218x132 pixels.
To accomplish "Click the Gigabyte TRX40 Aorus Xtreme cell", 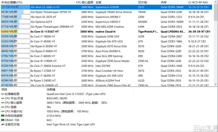I will (114, 12).
